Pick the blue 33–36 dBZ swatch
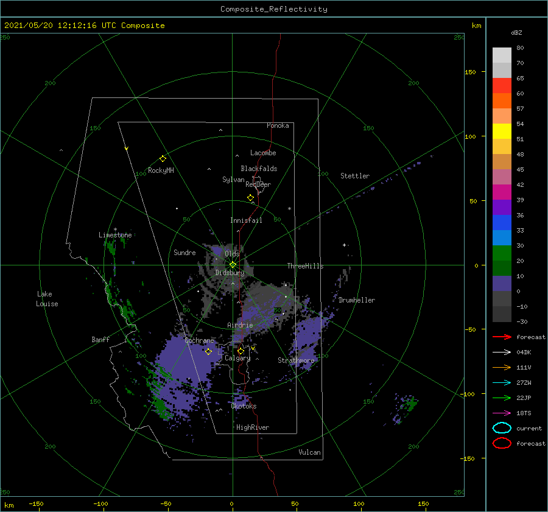 502,223
